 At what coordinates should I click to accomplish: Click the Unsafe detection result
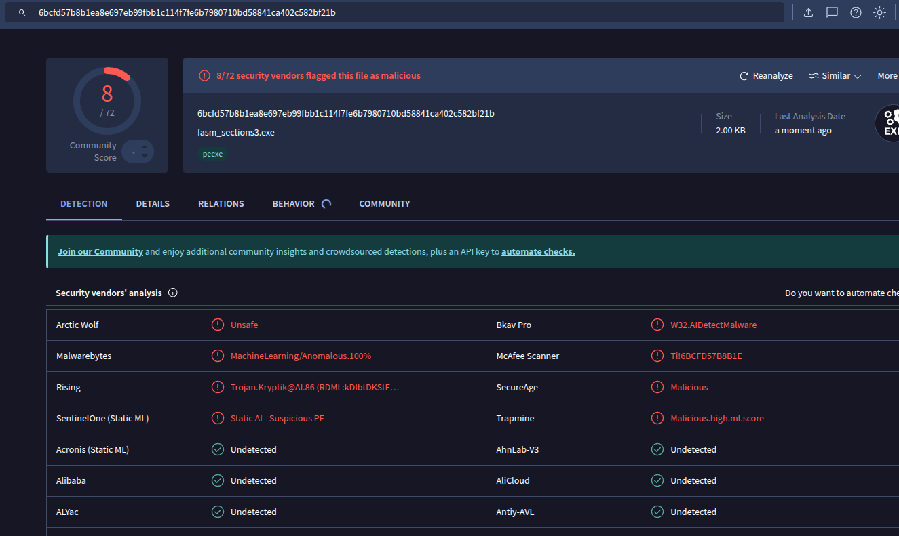point(244,325)
